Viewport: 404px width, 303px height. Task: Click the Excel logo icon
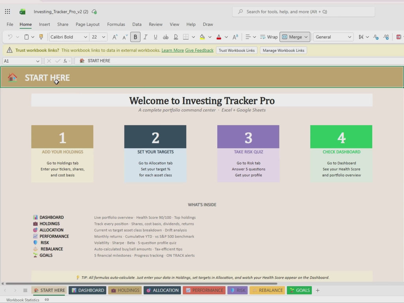(x=22, y=11)
